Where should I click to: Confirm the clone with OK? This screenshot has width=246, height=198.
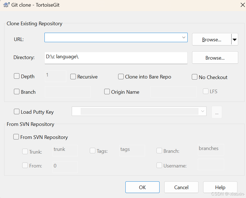click(142, 187)
